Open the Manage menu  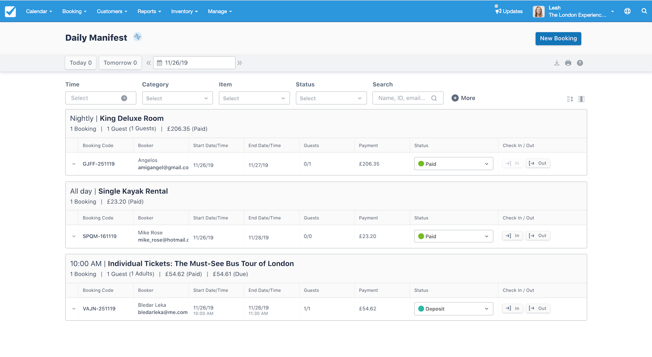click(220, 11)
